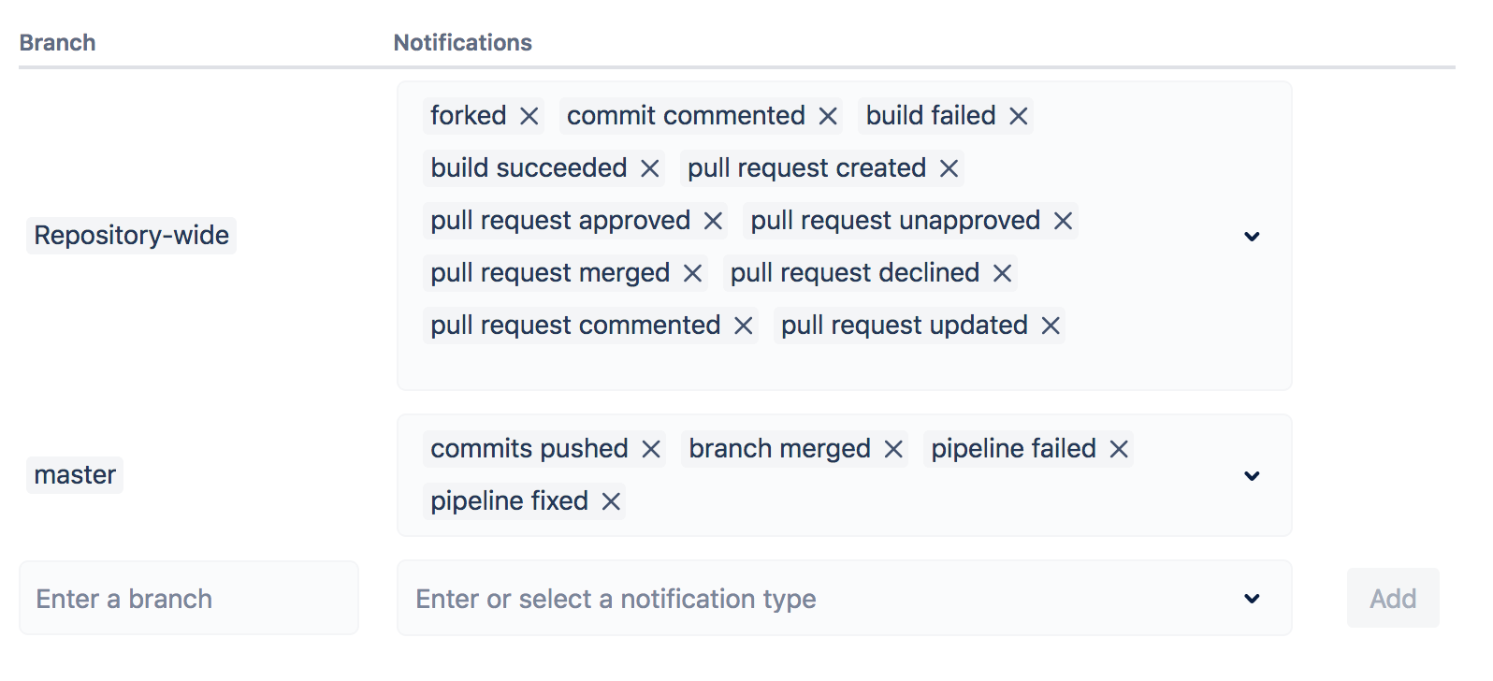
Task: Open the master branch notifications dropdown
Action: point(1253,475)
